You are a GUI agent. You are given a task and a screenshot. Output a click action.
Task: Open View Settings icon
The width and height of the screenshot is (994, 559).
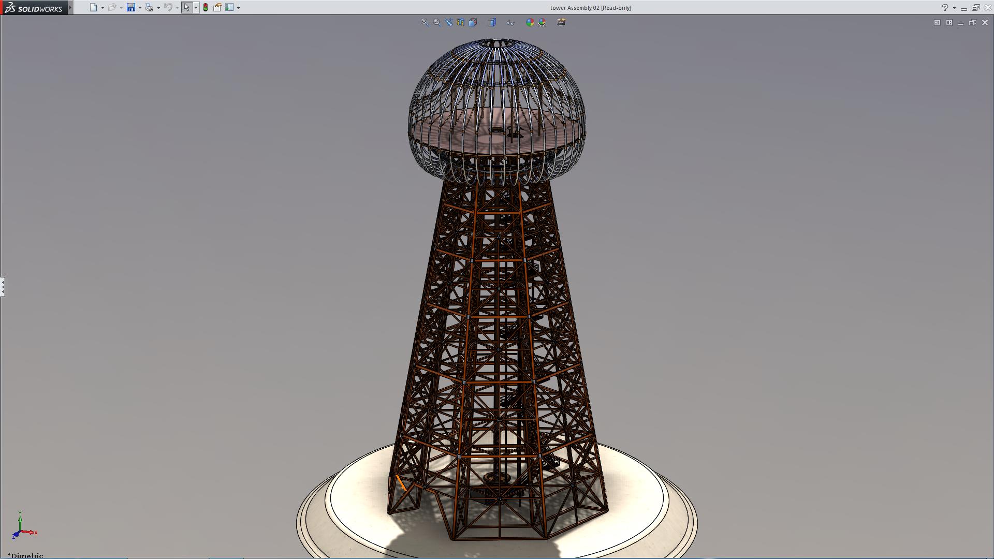pos(561,22)
